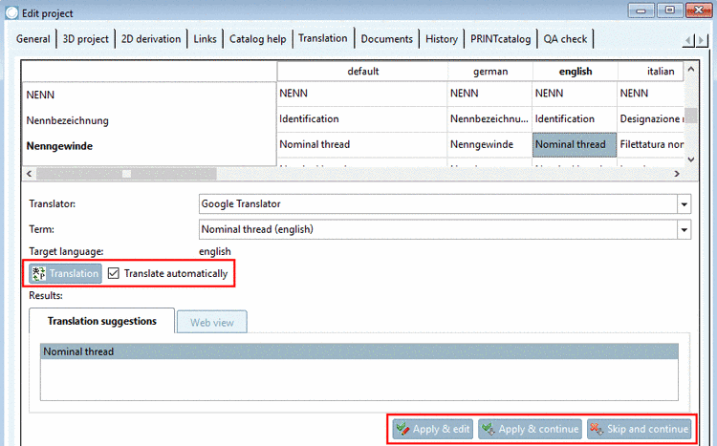Open the History tab
Screen dimensions: 717x446
(x=442, y=39)
